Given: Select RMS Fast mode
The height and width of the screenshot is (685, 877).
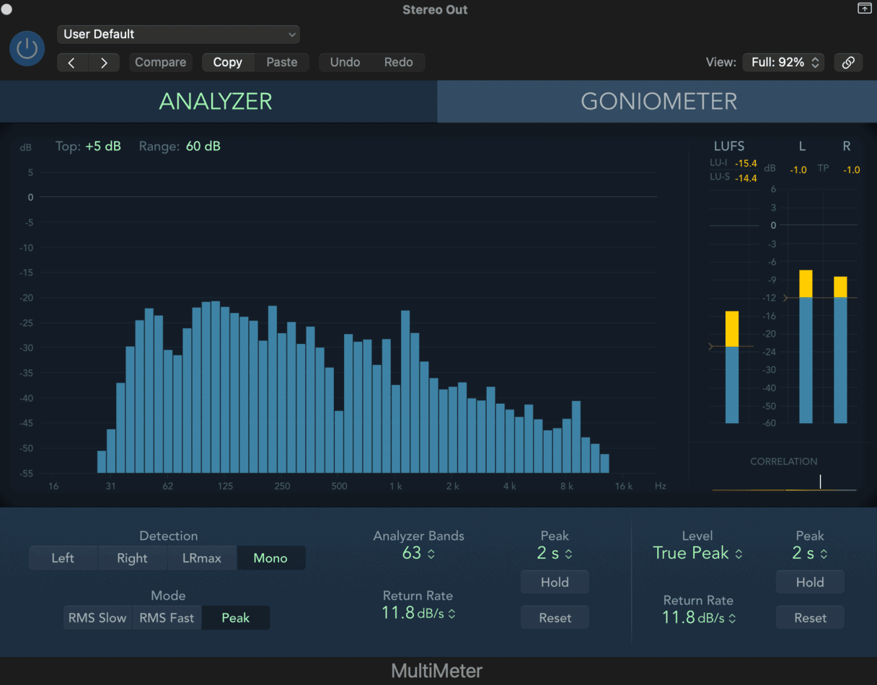Looking at the screenshot, I should tap(167, 618).
